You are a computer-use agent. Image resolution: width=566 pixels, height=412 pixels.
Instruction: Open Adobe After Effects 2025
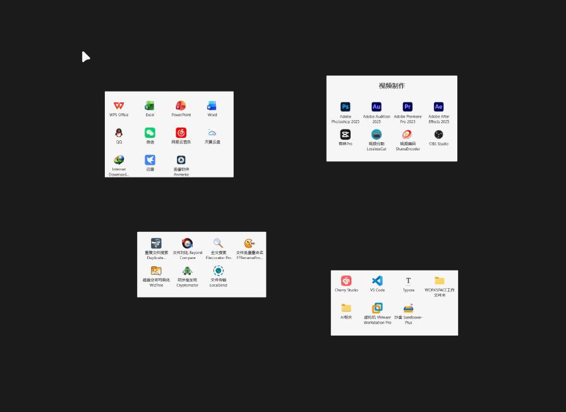click(x=438, y=107)
